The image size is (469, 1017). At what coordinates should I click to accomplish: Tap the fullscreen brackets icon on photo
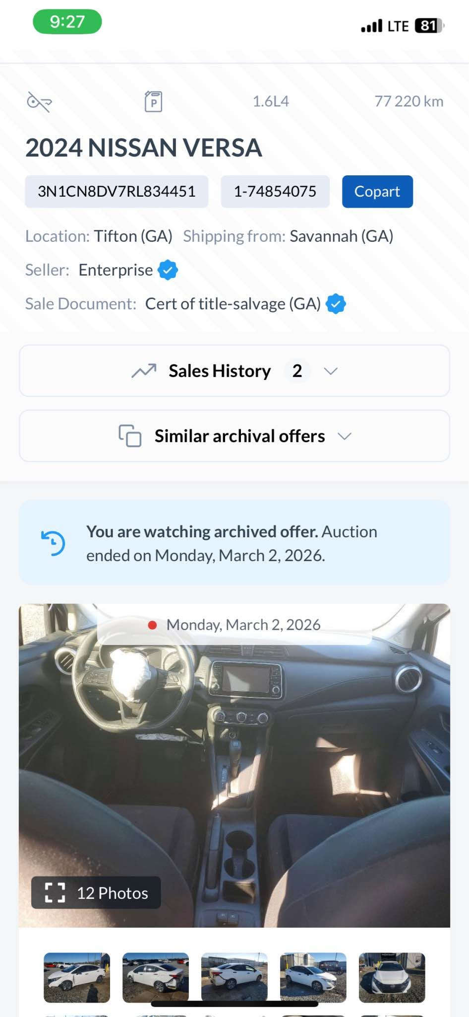(x=55, y=892)
